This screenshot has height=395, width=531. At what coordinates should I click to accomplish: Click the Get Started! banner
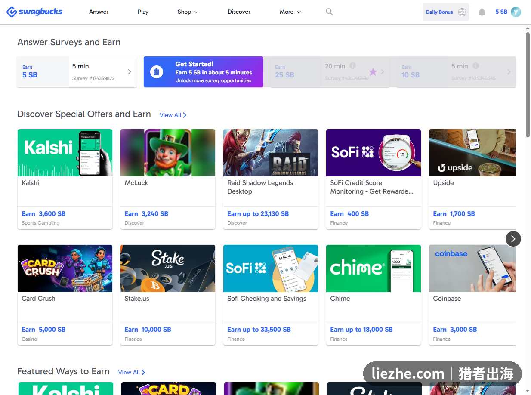click(203, 72)
